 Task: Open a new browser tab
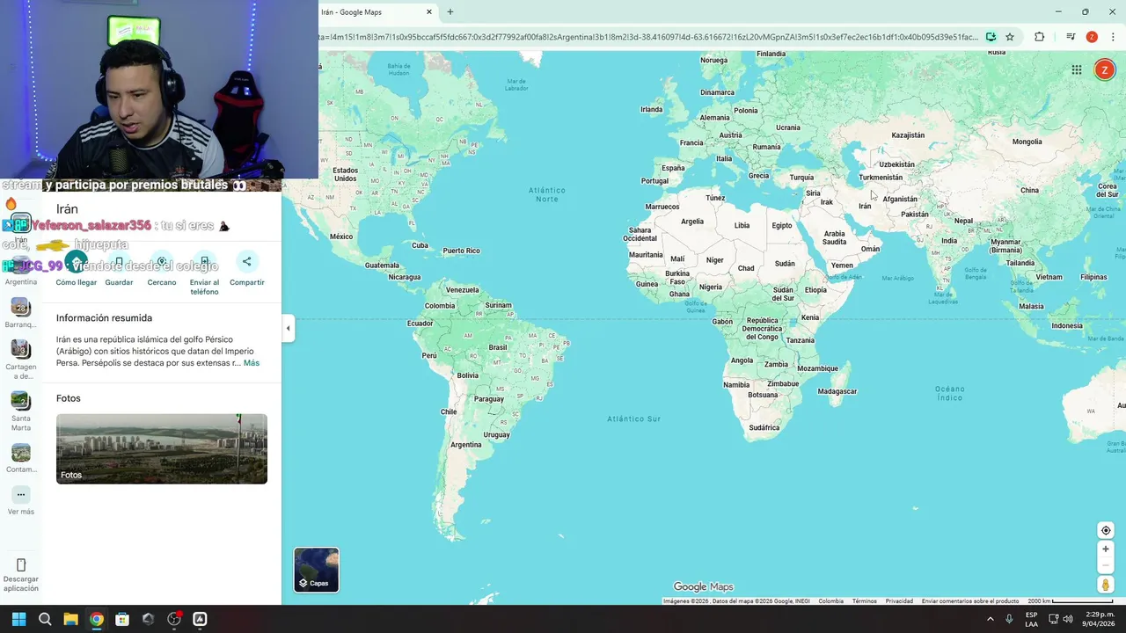point(450,12)
